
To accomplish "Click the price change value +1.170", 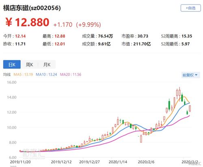I will tap(63, 25).
